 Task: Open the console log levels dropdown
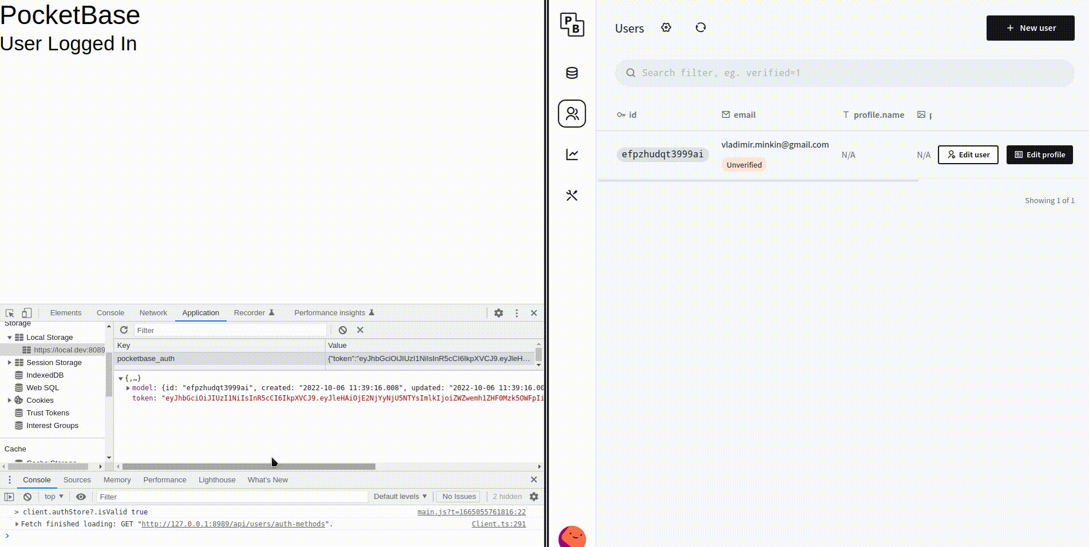399,496
